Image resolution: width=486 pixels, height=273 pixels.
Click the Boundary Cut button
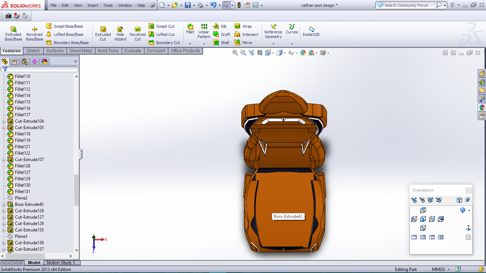(x=164, y=43)
